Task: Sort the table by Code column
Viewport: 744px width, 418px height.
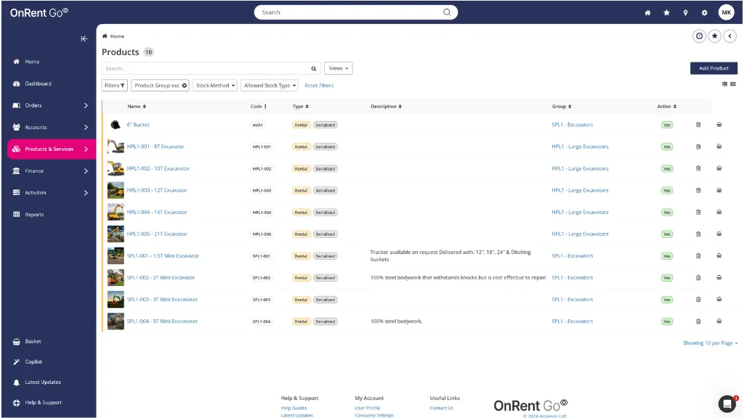Action: 259,106
